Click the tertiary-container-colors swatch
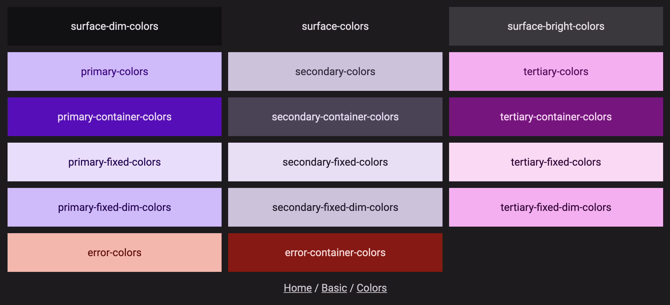This screenshot has width=670, height=305. (556, 117)
